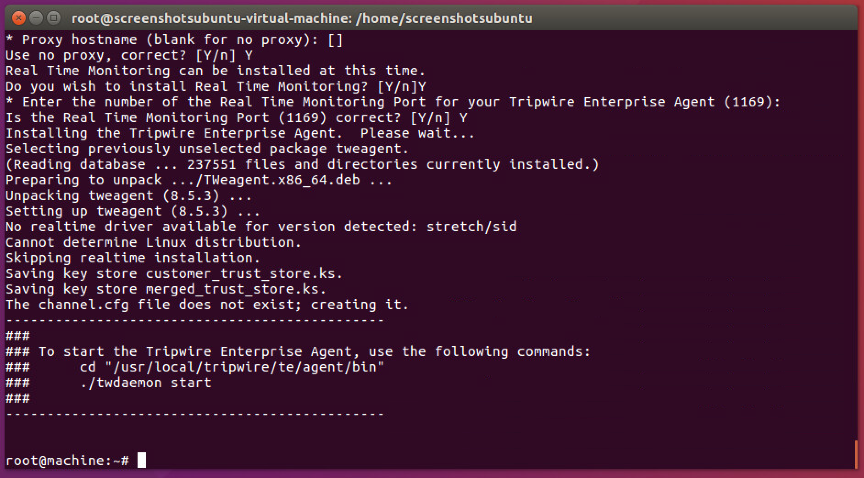This screenshot has height=478, width=864.
Task: Close the terminal window
Action: pyautogui.click(x=18, y=18)
